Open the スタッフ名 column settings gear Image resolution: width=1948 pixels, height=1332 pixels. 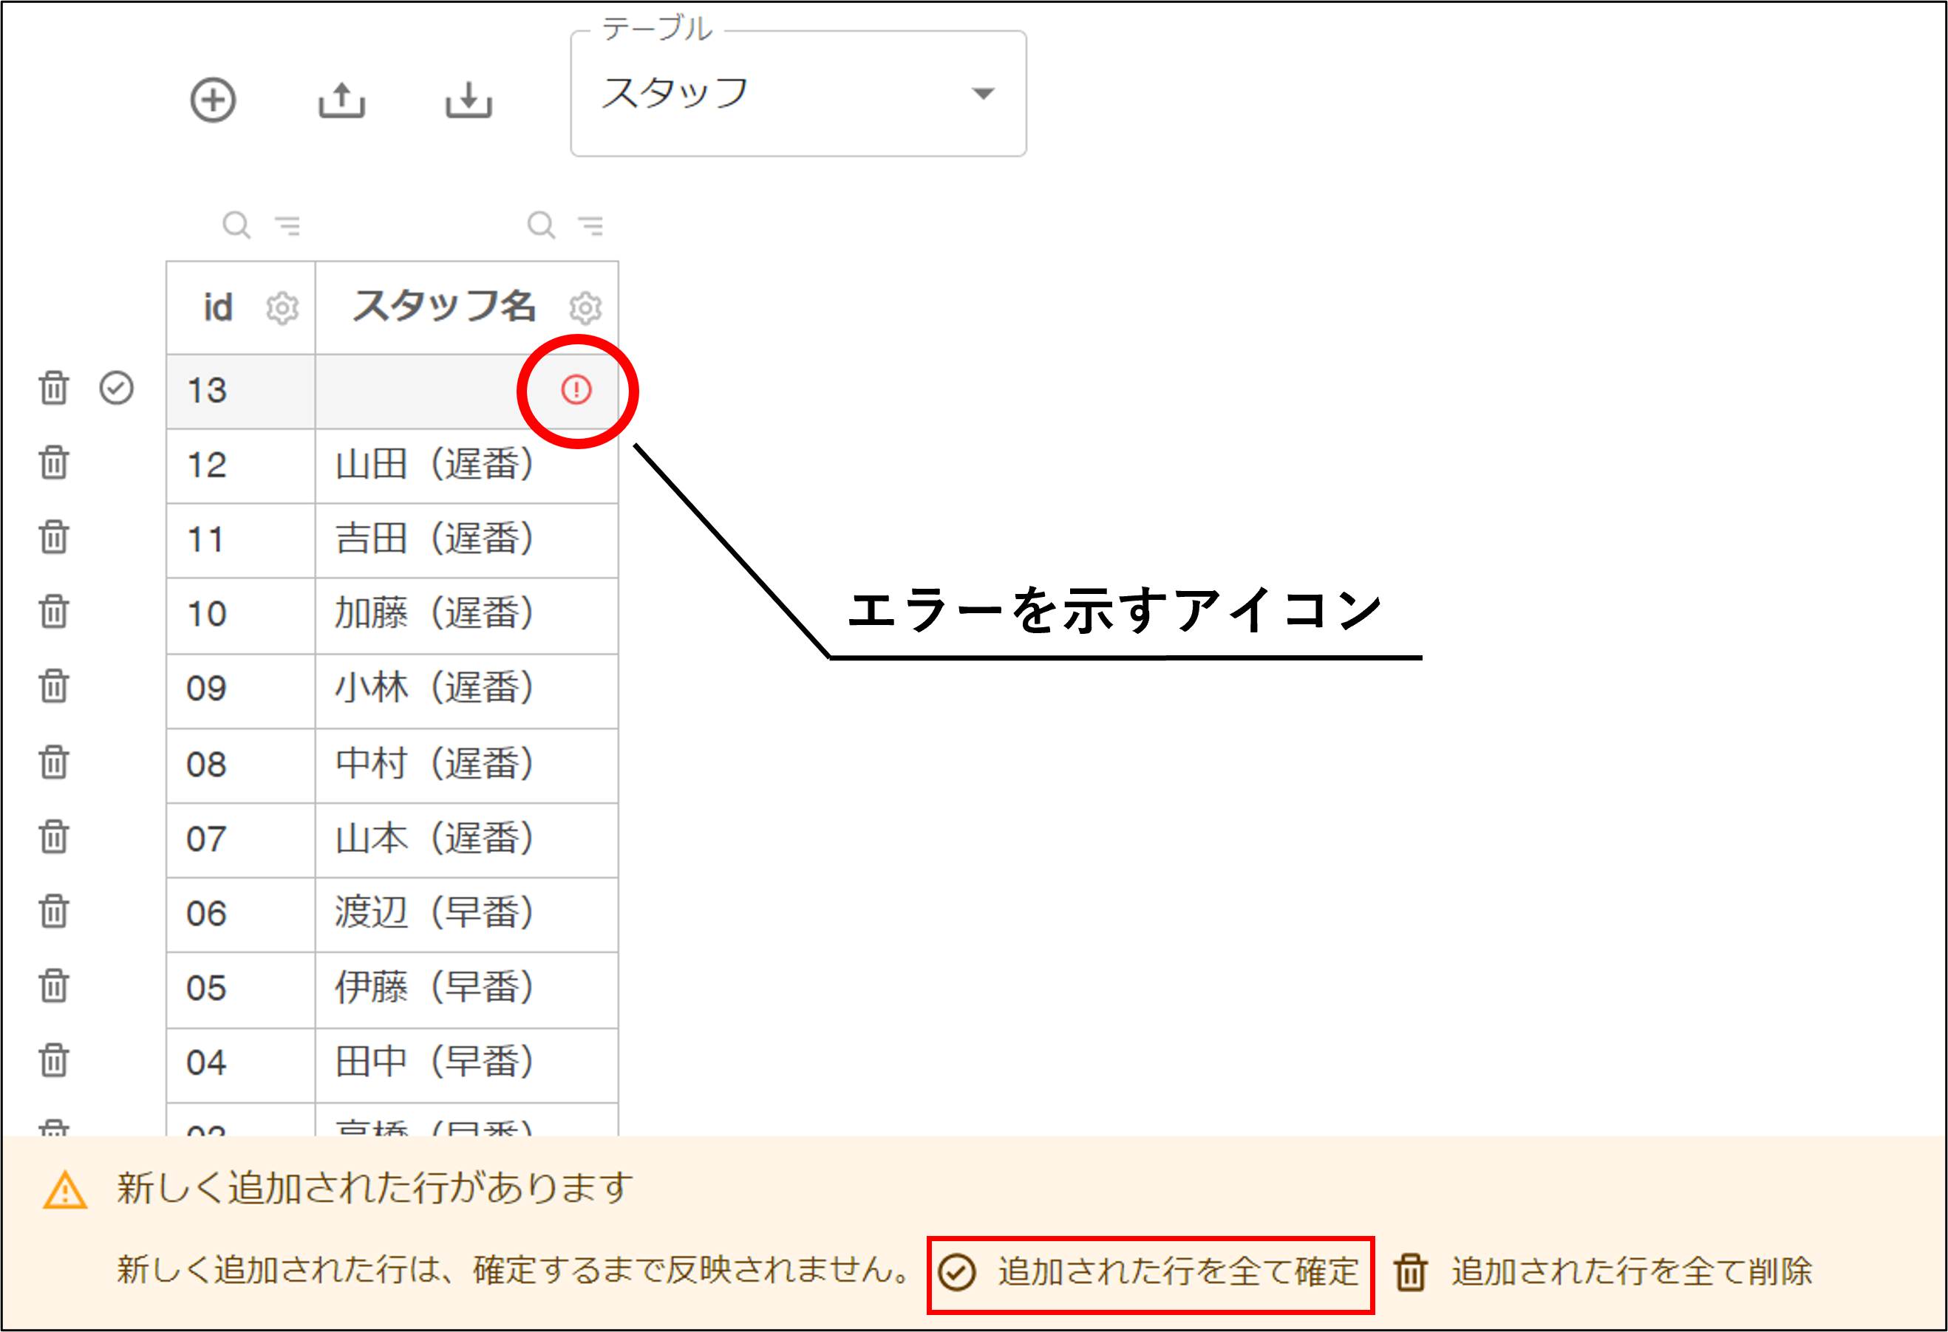tap(585, 308)
